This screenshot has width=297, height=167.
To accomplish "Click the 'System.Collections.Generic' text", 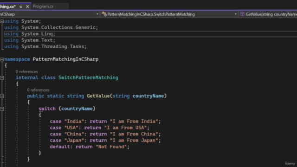I will tap(58, 27).
